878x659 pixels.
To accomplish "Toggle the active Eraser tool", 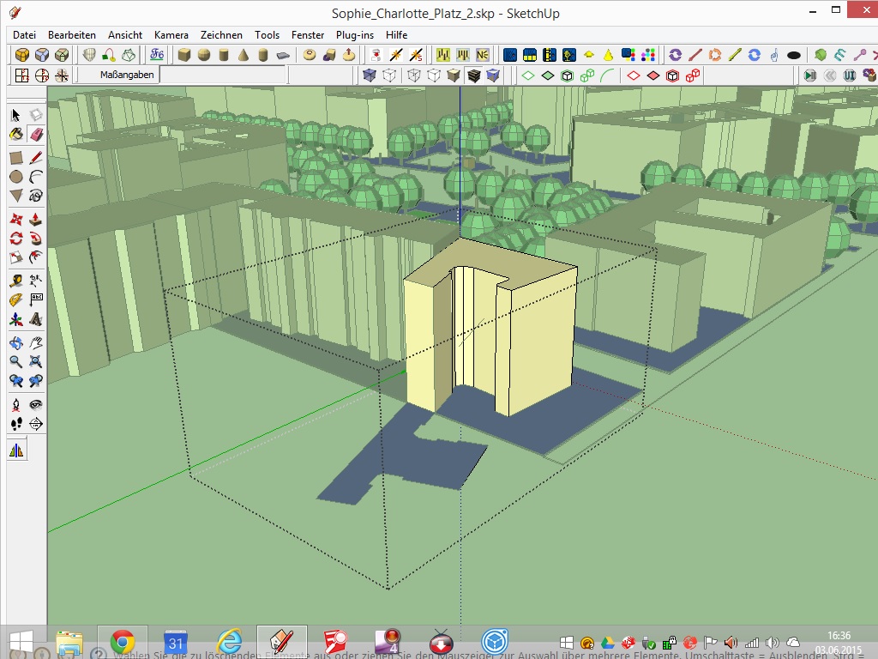I will coord(36,135).
